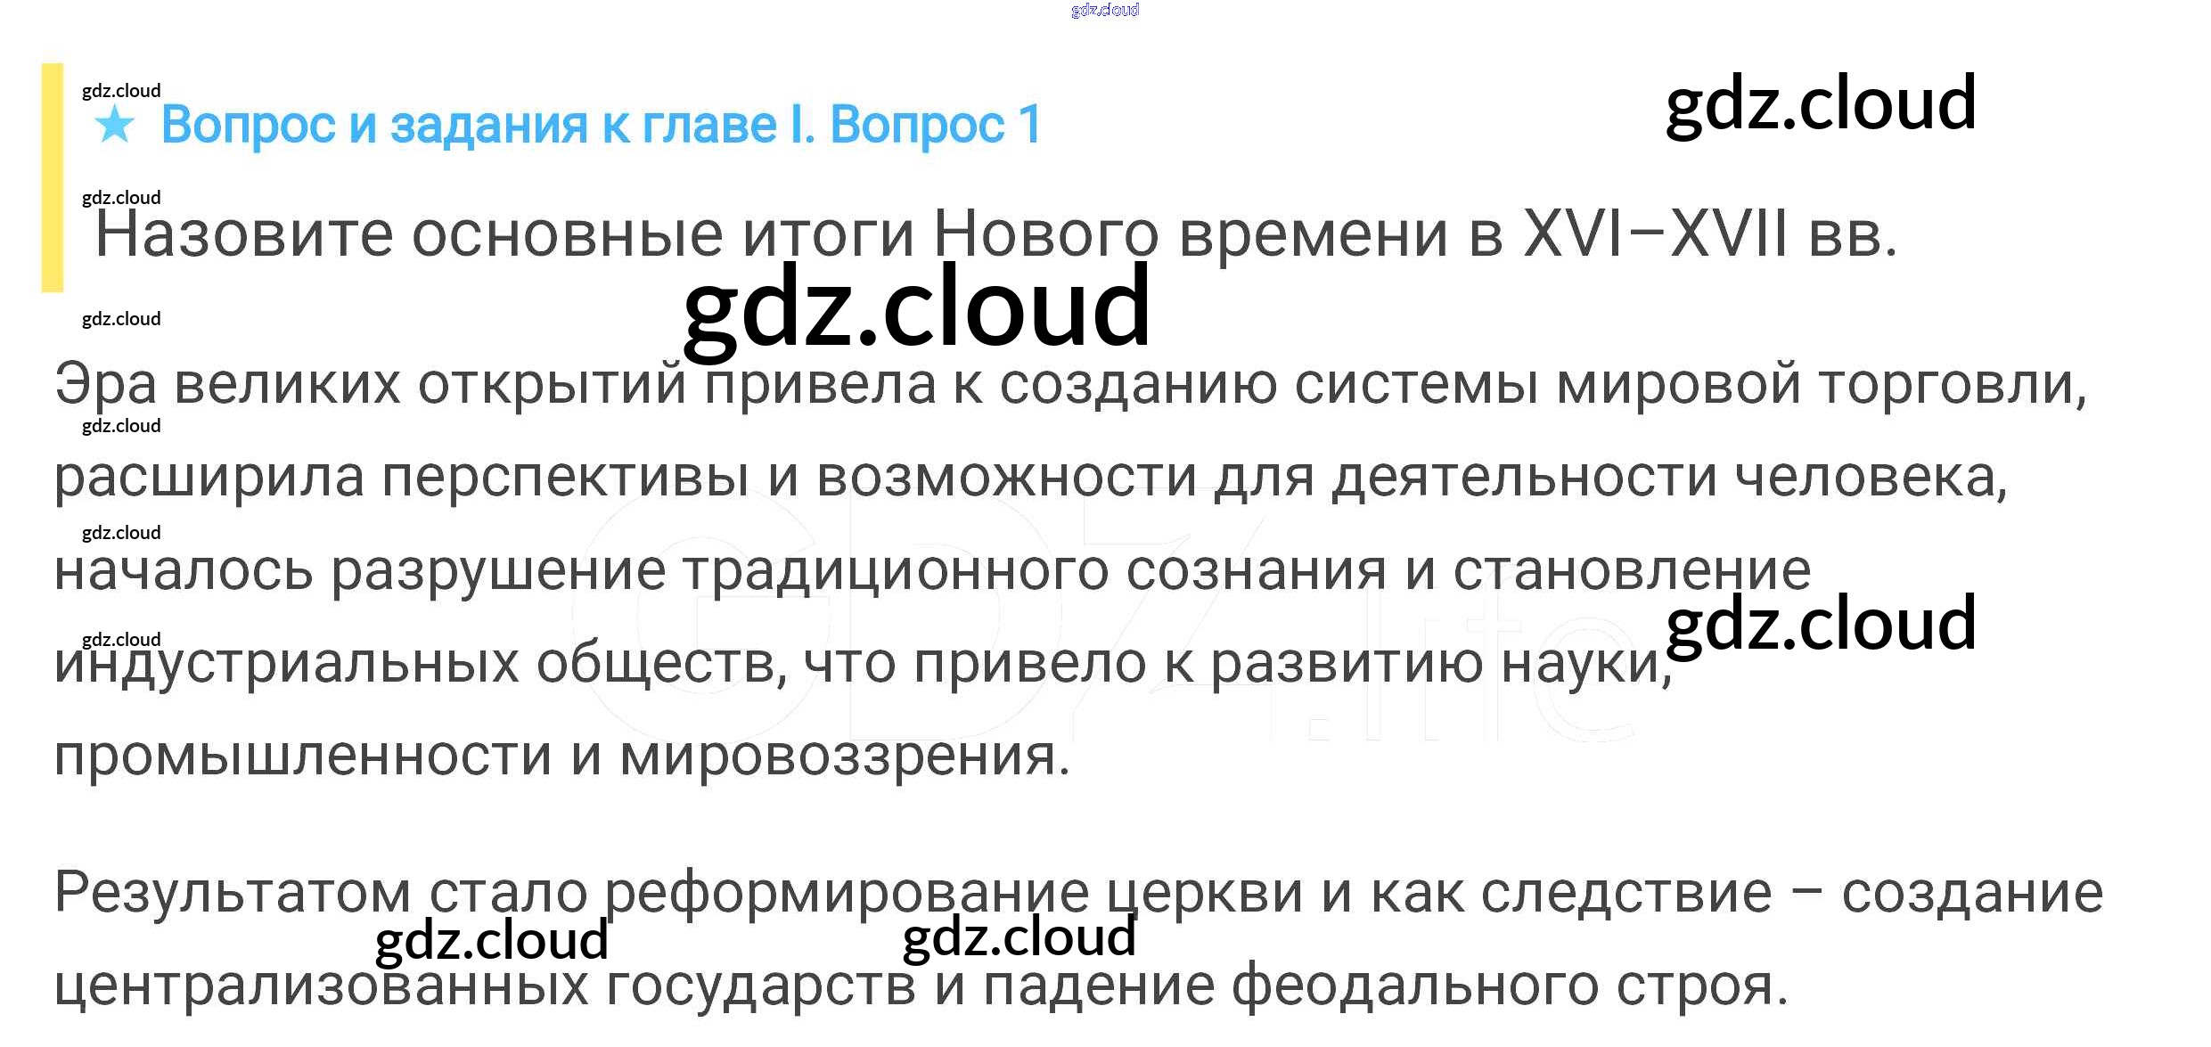Click small gdz.cloud label above 'Эра великих'
Screen dimensions: 2211x1047
[x=121, y=319]
